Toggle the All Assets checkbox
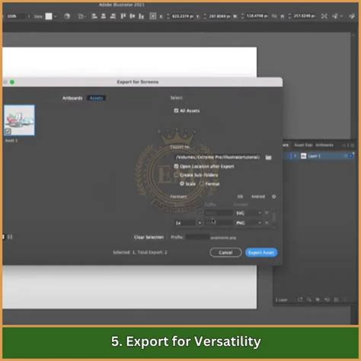This screenshot has height=361, width=361. click(x=176, y=110)
